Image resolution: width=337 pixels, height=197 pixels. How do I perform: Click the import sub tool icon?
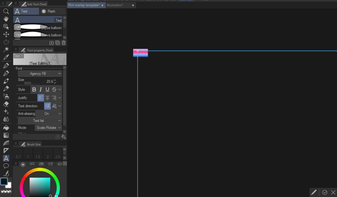pos(51,43)
